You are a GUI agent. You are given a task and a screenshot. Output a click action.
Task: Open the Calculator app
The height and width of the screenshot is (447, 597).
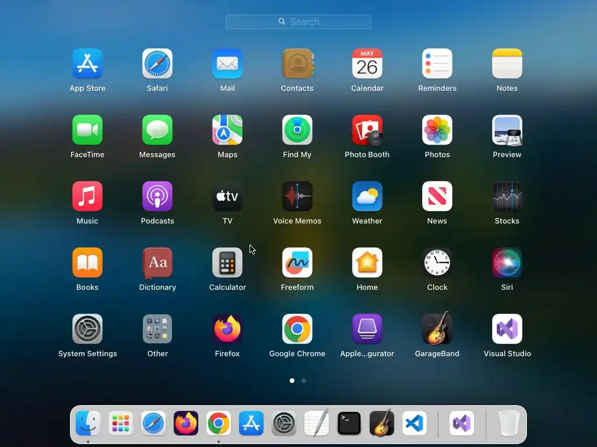[x=227, y=262]
